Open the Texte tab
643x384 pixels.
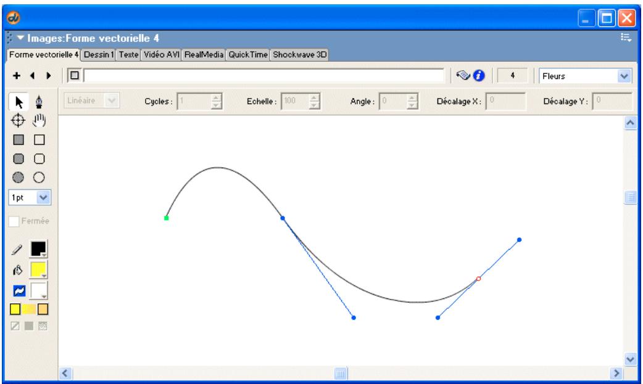(128, 54)
